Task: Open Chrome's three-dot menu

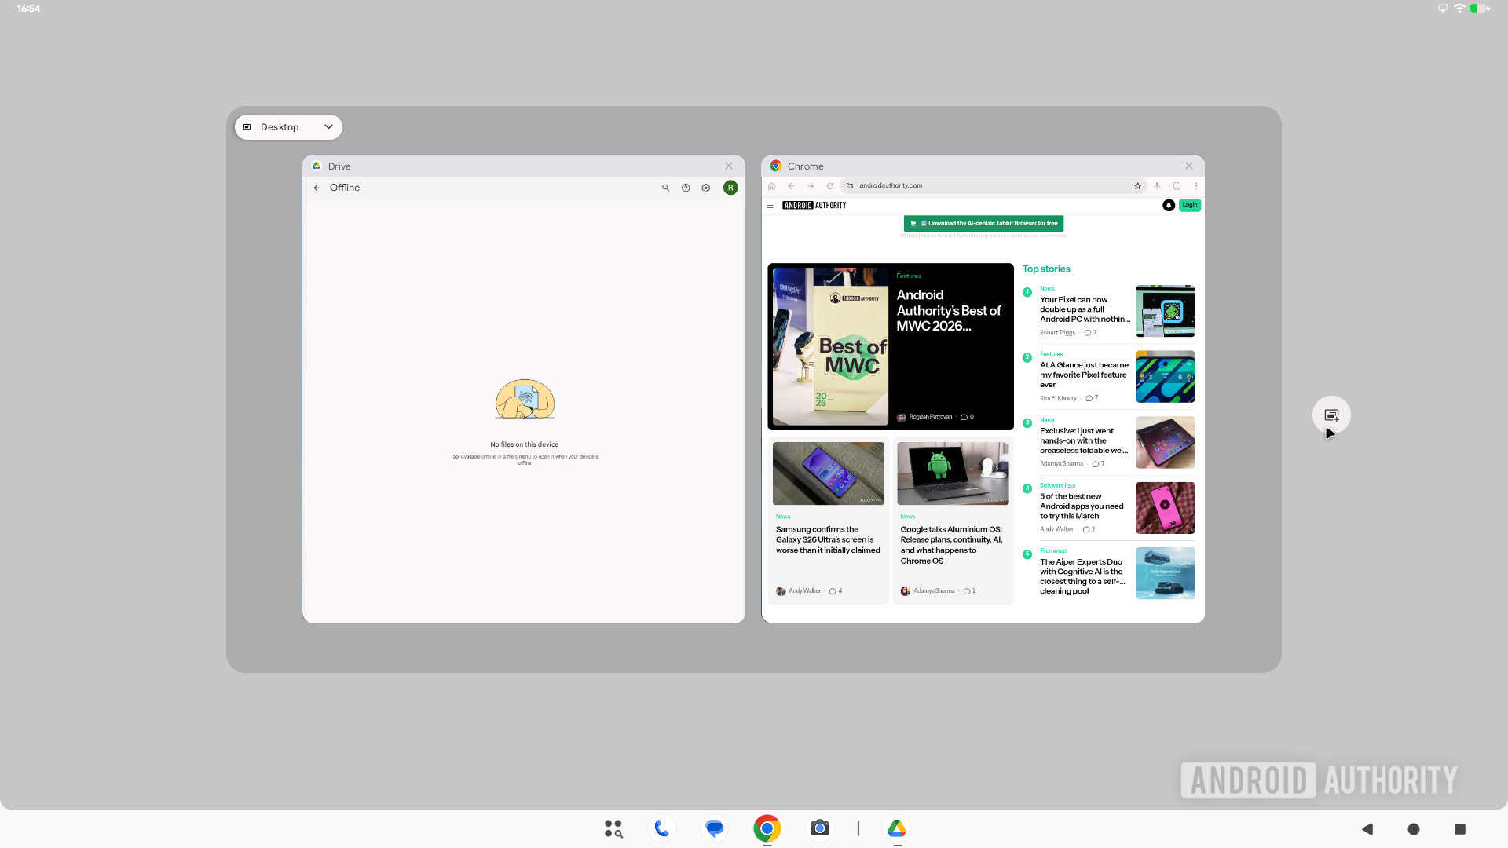Action: (x=1196, y=185)
